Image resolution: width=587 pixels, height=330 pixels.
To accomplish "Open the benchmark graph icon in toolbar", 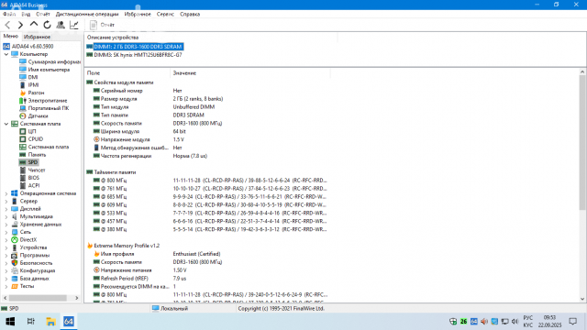I will [x=74, y=25].
